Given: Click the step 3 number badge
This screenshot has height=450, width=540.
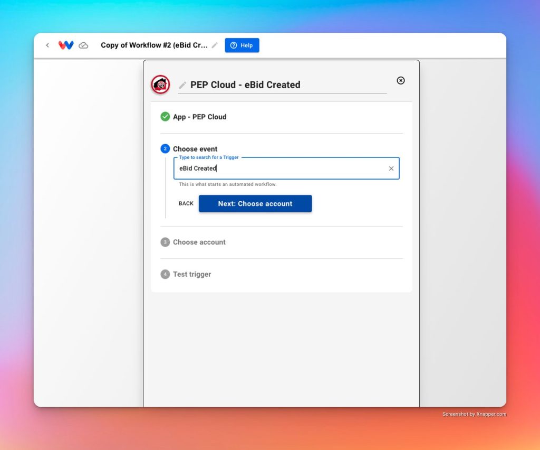Looking at the screenshot, I should click(x=165, y=242).
